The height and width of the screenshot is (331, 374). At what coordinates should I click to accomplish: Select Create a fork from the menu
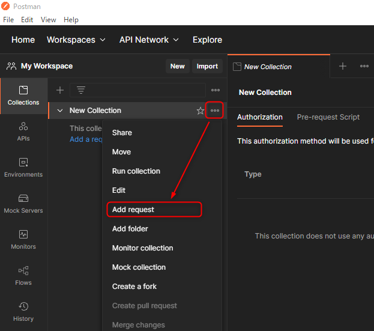134,287
